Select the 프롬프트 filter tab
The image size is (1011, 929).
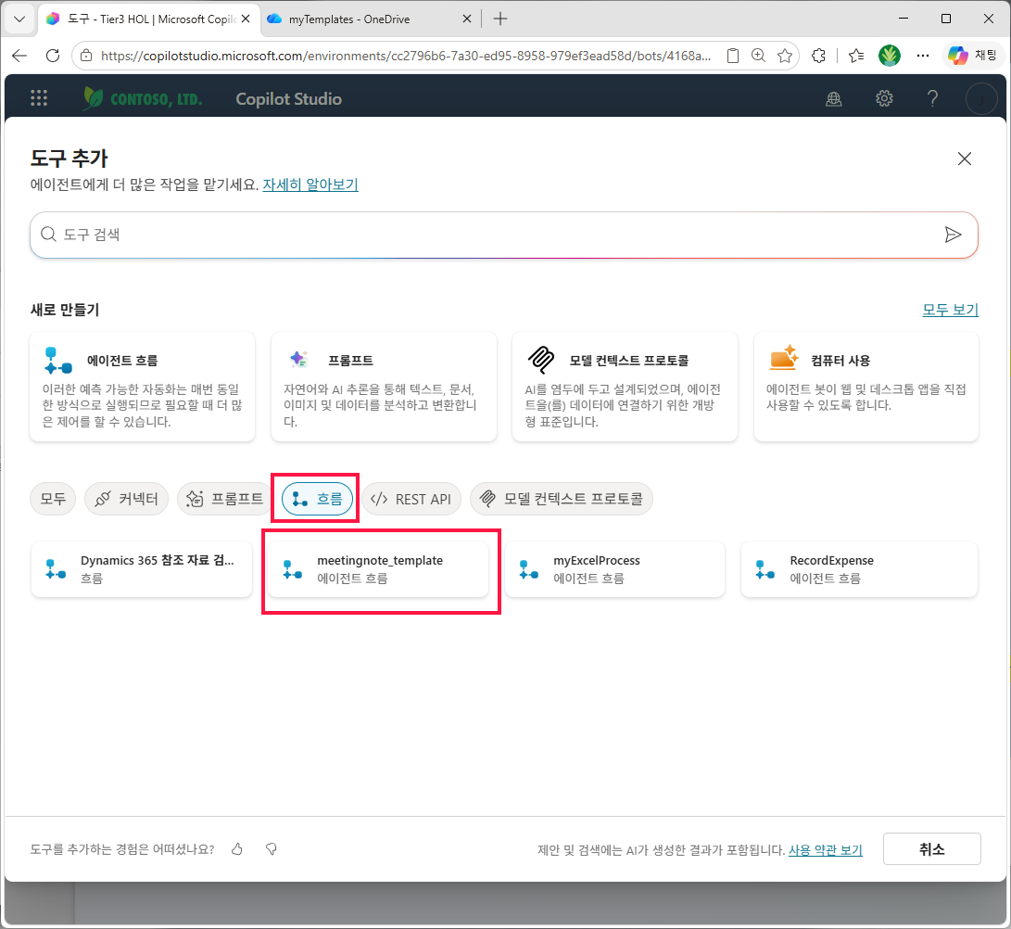coord(224,499)
